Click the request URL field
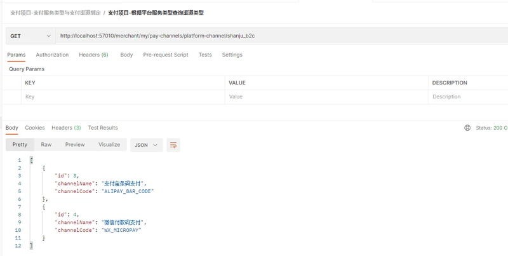 (x=281, y=36)
